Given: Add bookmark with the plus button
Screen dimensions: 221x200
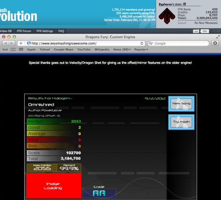Looking at the screenshot, I should click(21, 43).
